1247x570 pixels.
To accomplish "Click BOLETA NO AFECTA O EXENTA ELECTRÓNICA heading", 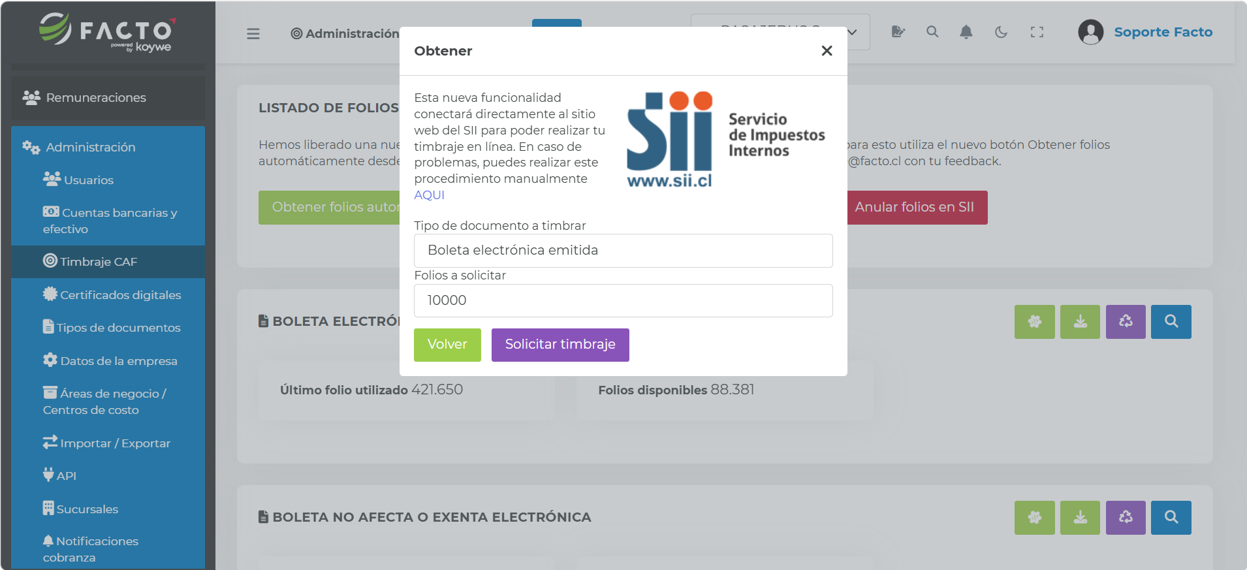I will (x=432, y=517).
